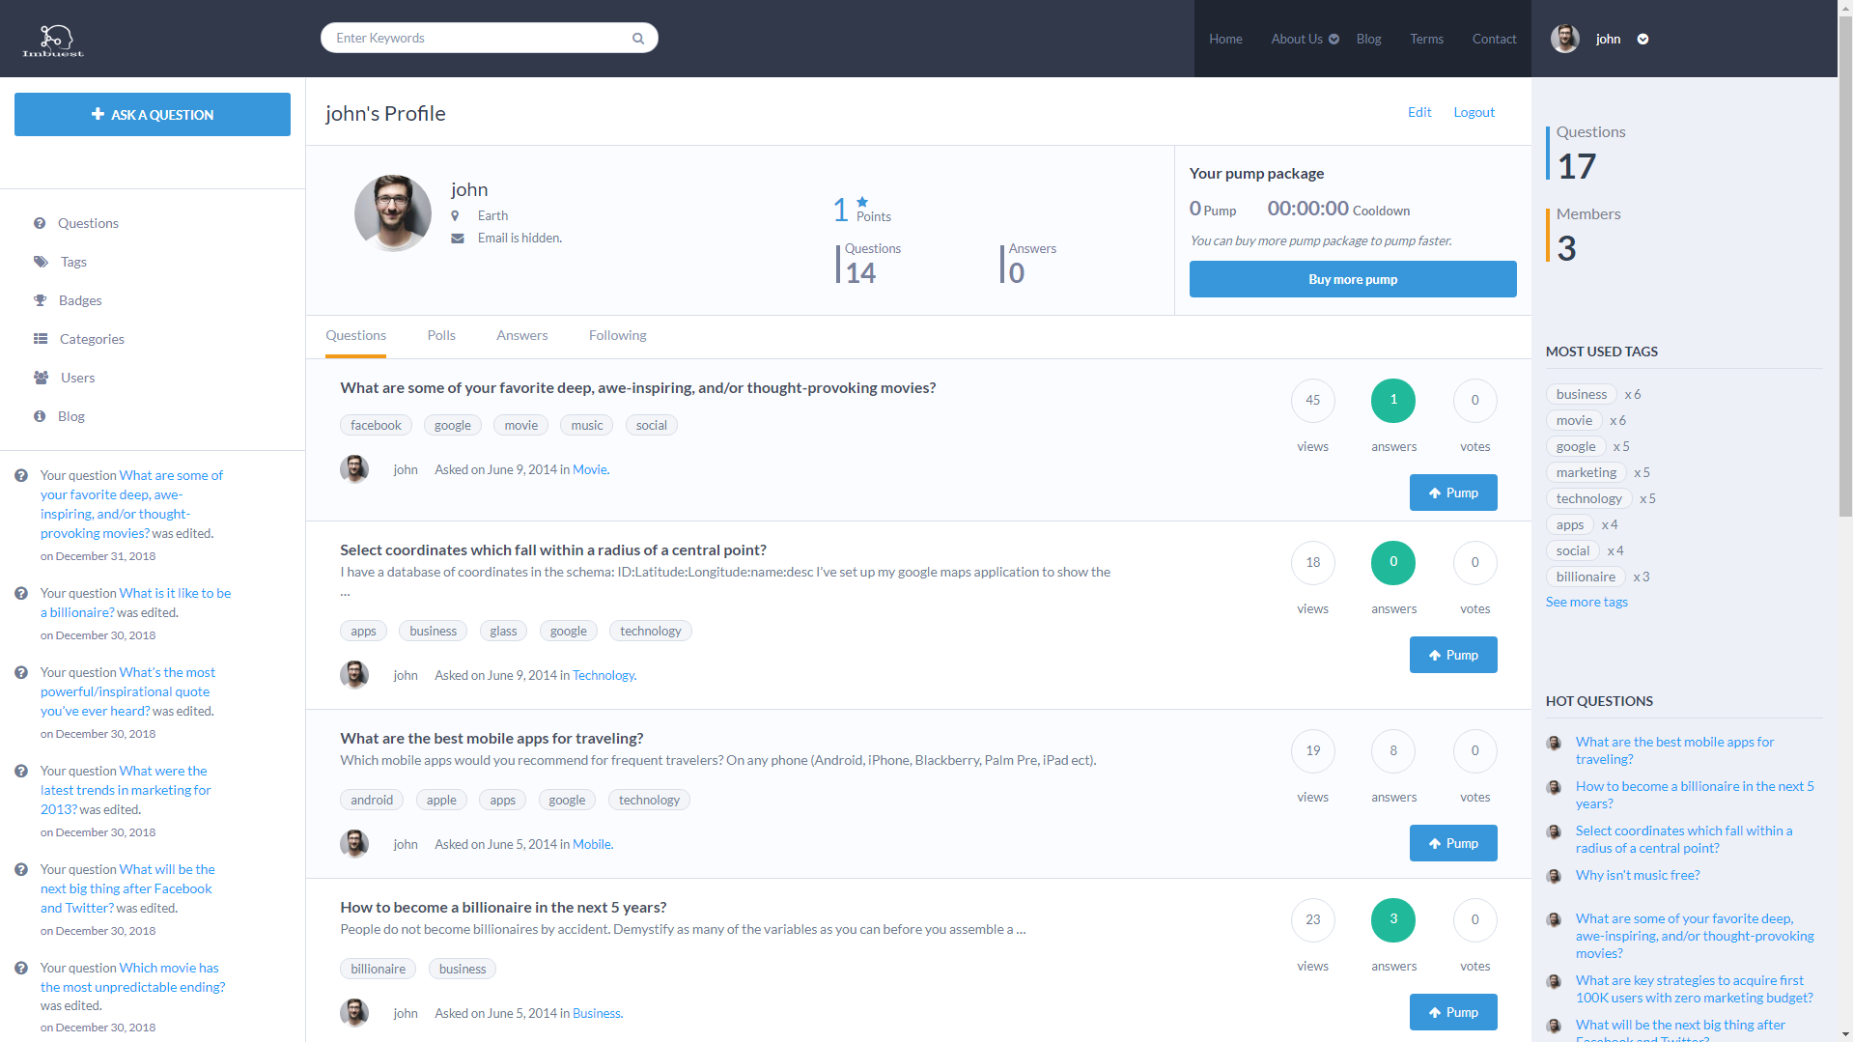Click the Edit profile link
This screenshot has width=1853, height=1042.
click(x=1419, y=112)
